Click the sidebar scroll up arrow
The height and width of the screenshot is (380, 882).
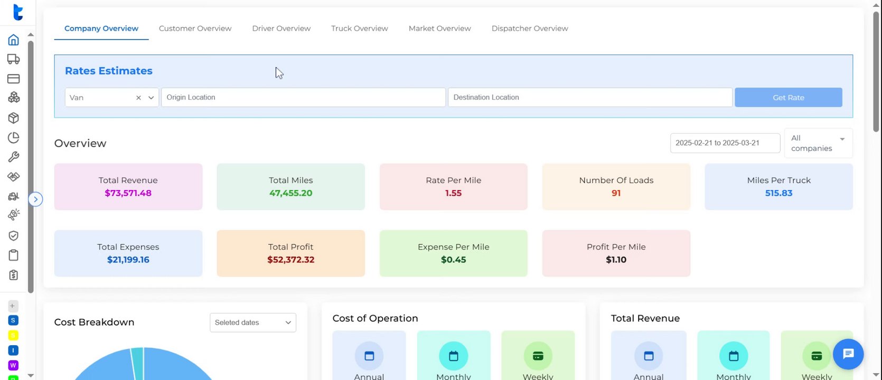[31, 34]
